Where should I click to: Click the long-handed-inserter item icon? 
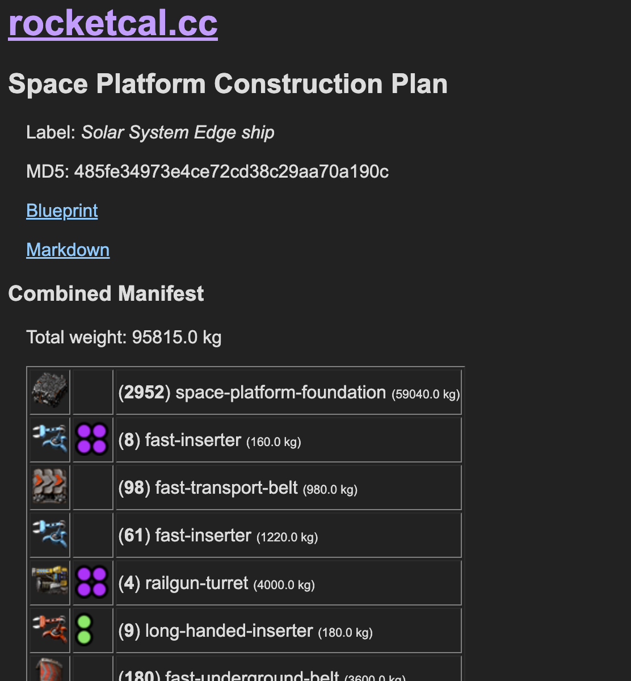tap(50, 630)
